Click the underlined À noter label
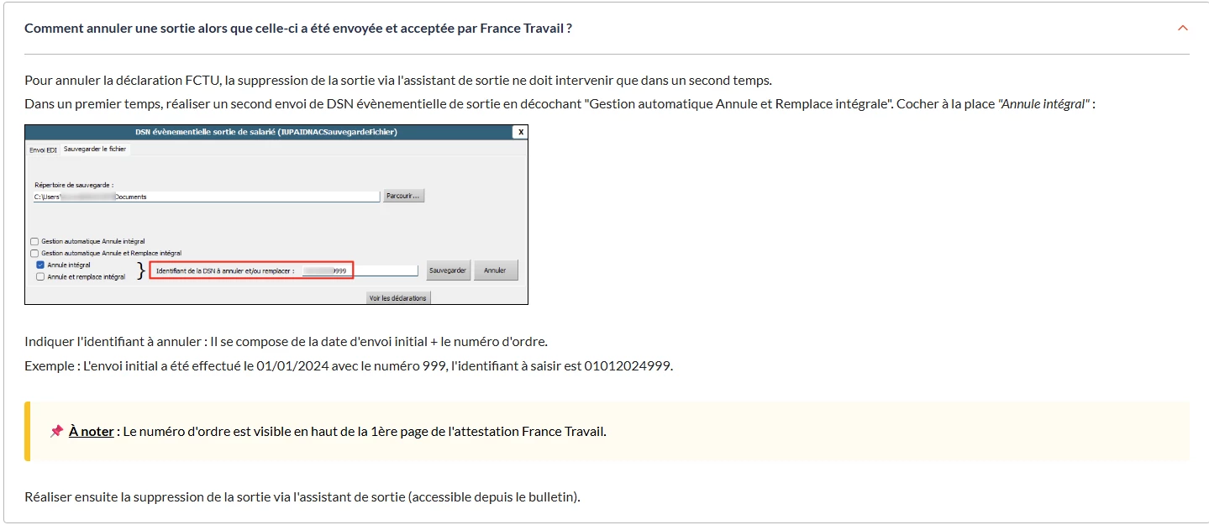Image resolution: width=1209 pixels, height=525 pixels. 91,431
